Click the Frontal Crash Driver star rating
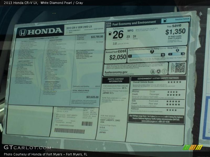The image size is (210, 157). pyautogui.click(x=172, y=92)
